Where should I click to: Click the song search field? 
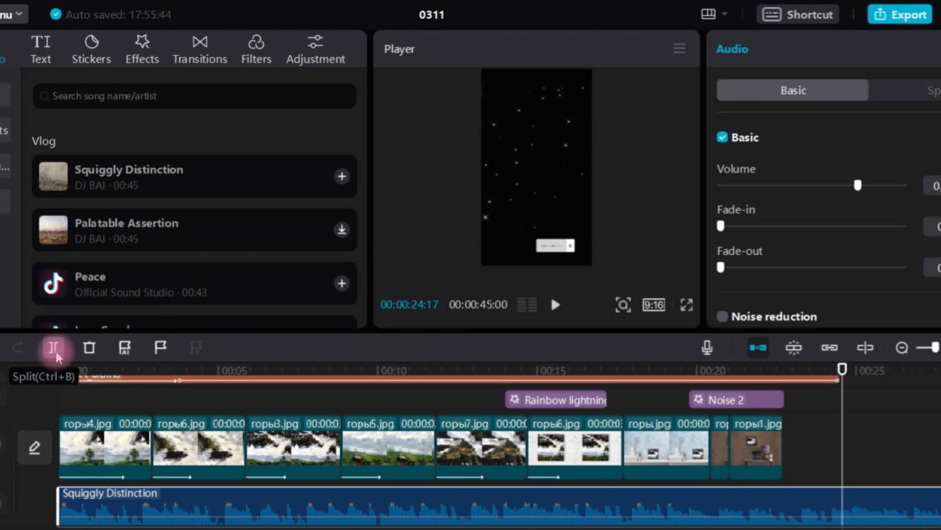point(194,96)
